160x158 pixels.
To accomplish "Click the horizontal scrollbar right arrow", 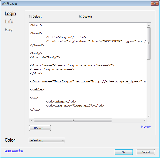I will tap(144, 121).
